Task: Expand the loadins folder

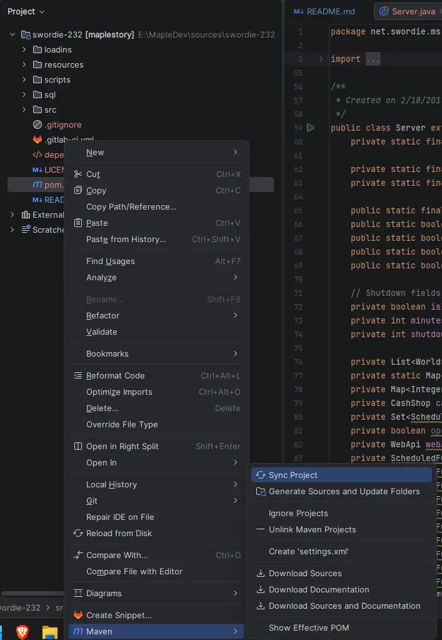Action: point(24,50)
